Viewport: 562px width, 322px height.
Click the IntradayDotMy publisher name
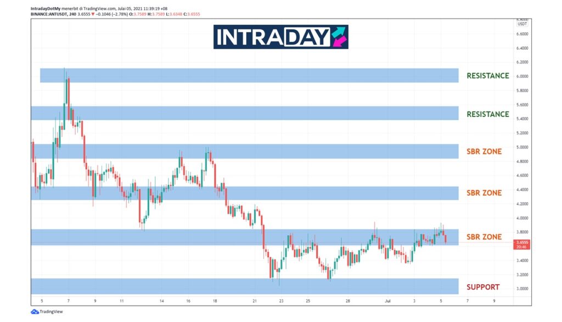click(46, 8)
